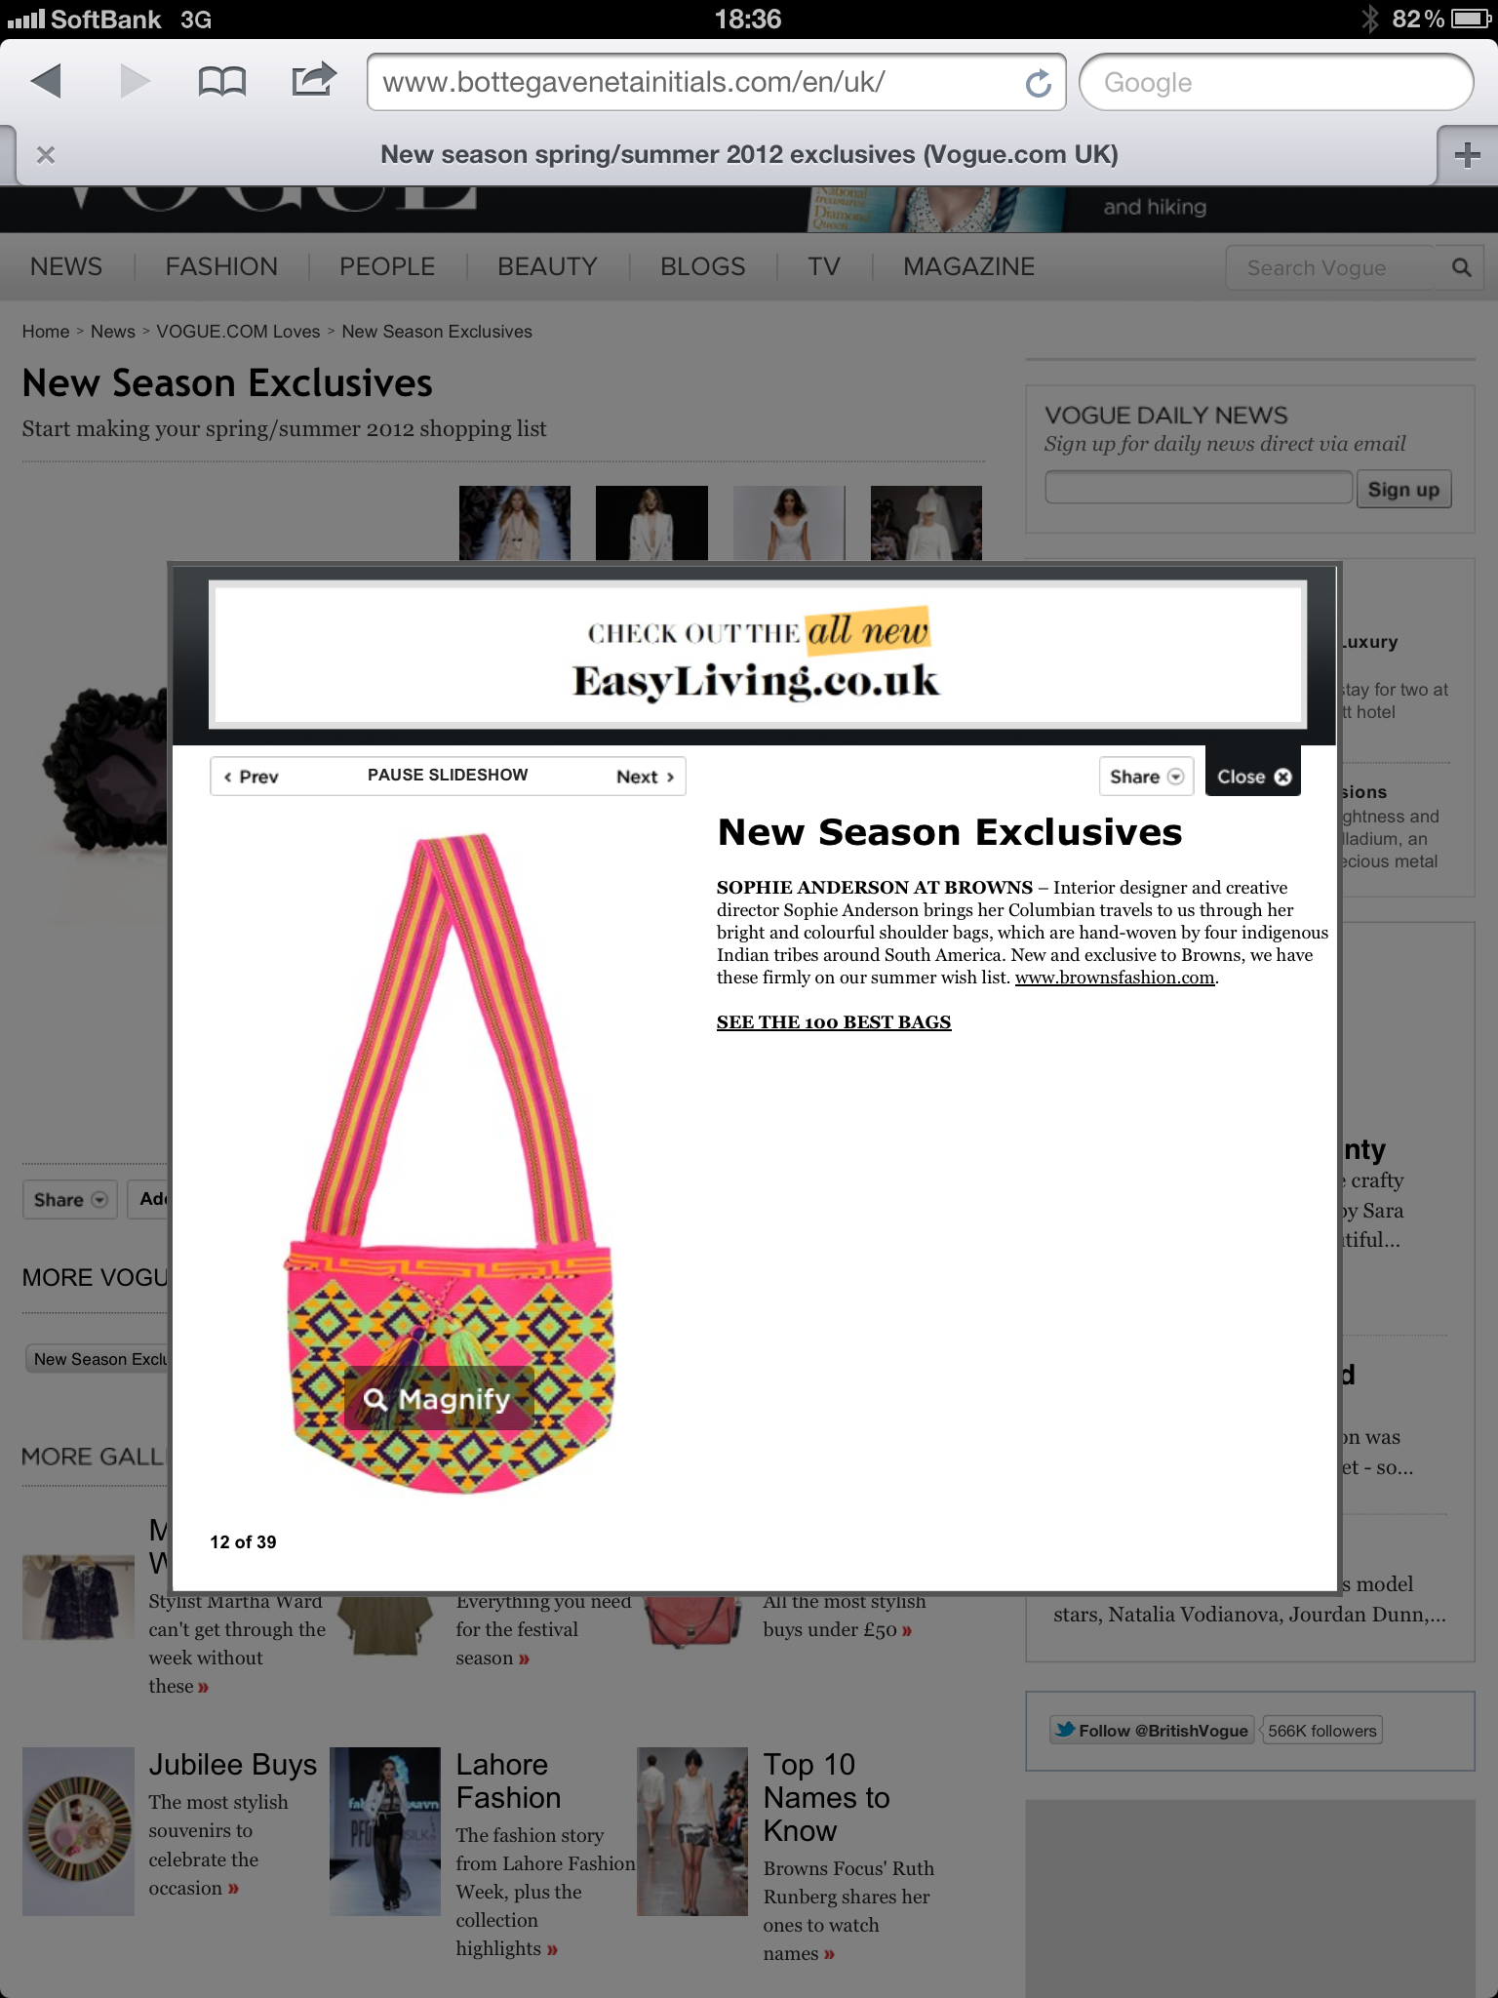Expand the Share dropdown below the article image
Screen dimensions: 1498x1998
(69, 1200)
